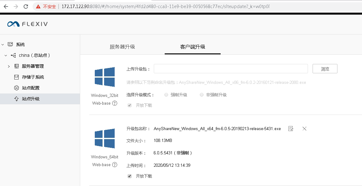The height and width of the screenshot is (186, 362).
Task: Select 非强制升级 radio option
Action: pos(202,95)
